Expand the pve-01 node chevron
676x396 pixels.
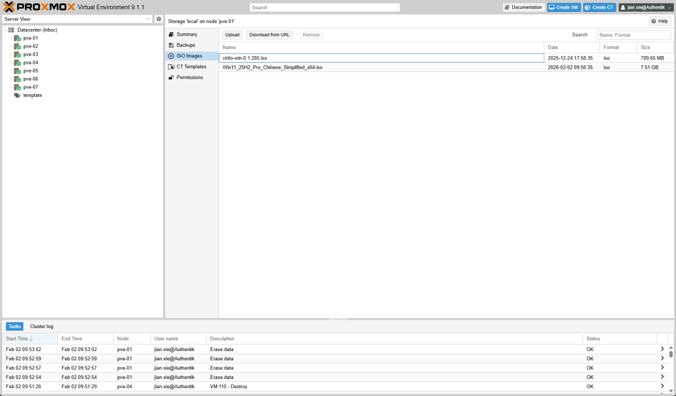click(x=12, y=38)
